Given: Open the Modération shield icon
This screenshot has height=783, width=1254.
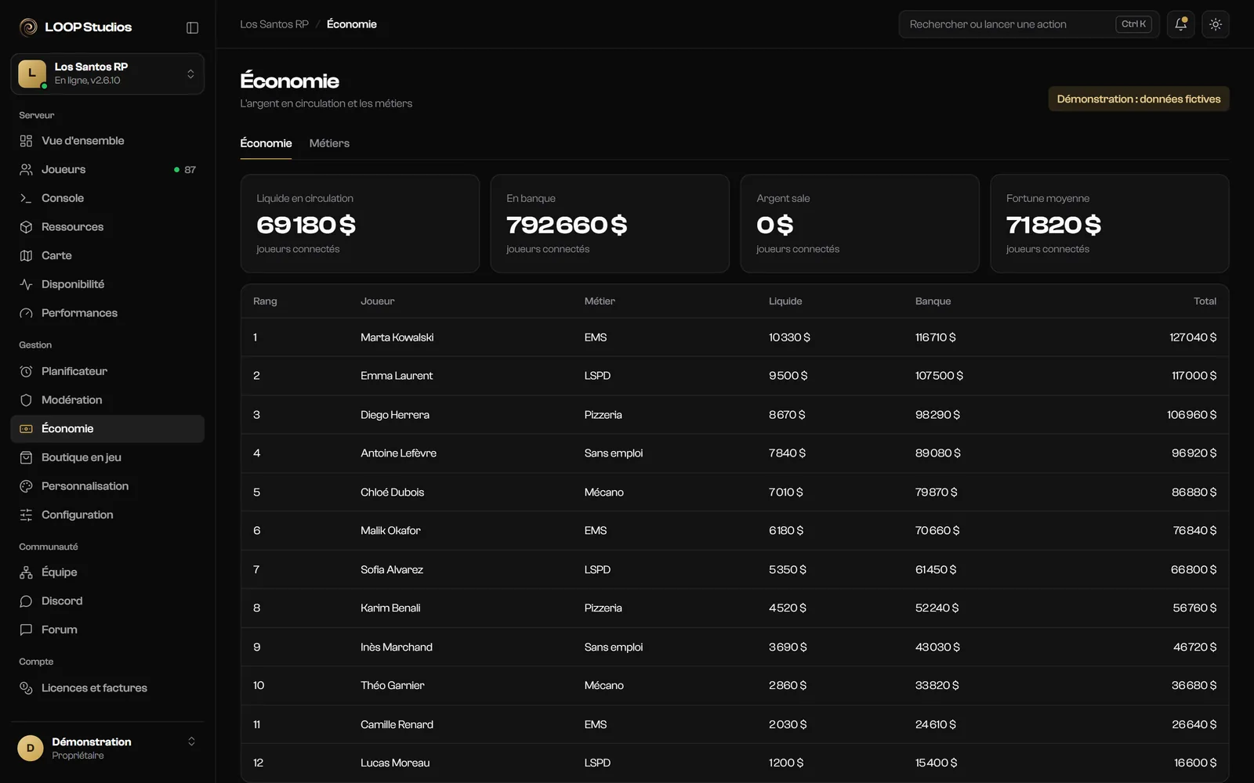Looking at the screenshot, I should 26,400.
